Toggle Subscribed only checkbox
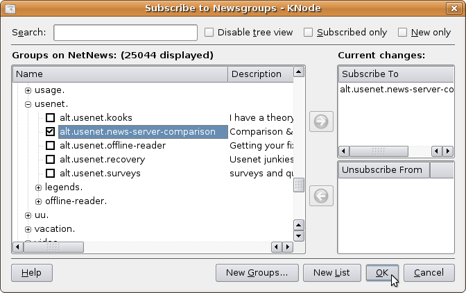This screenshot has width=466, height=293. coord(308,33)
